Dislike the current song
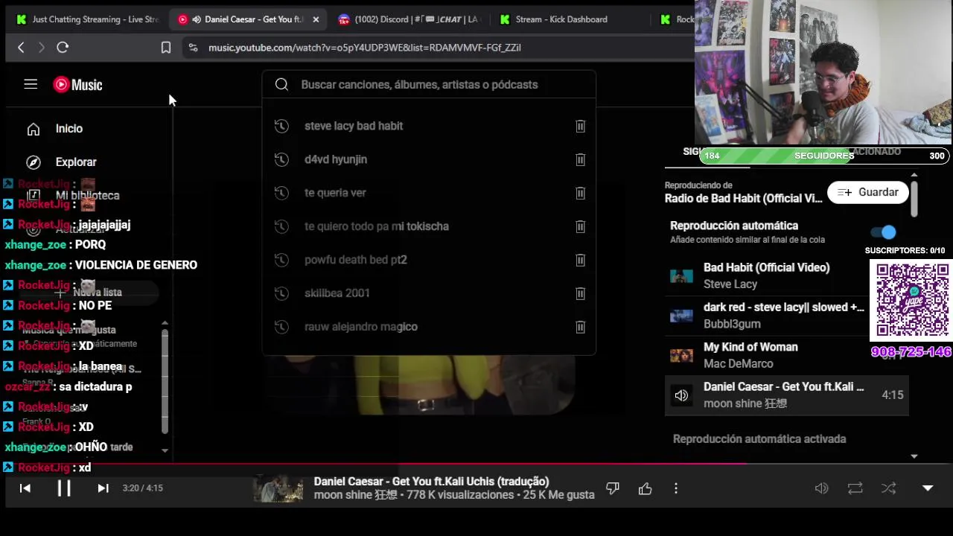Viewport: 953px width, 536px height. tap(613, 488)
